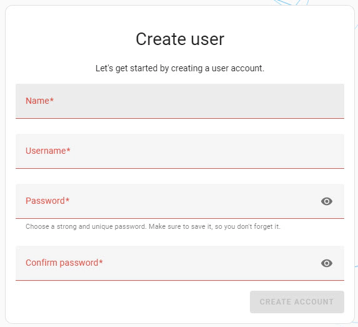Click the Confirm password* label text

[64, 263]
